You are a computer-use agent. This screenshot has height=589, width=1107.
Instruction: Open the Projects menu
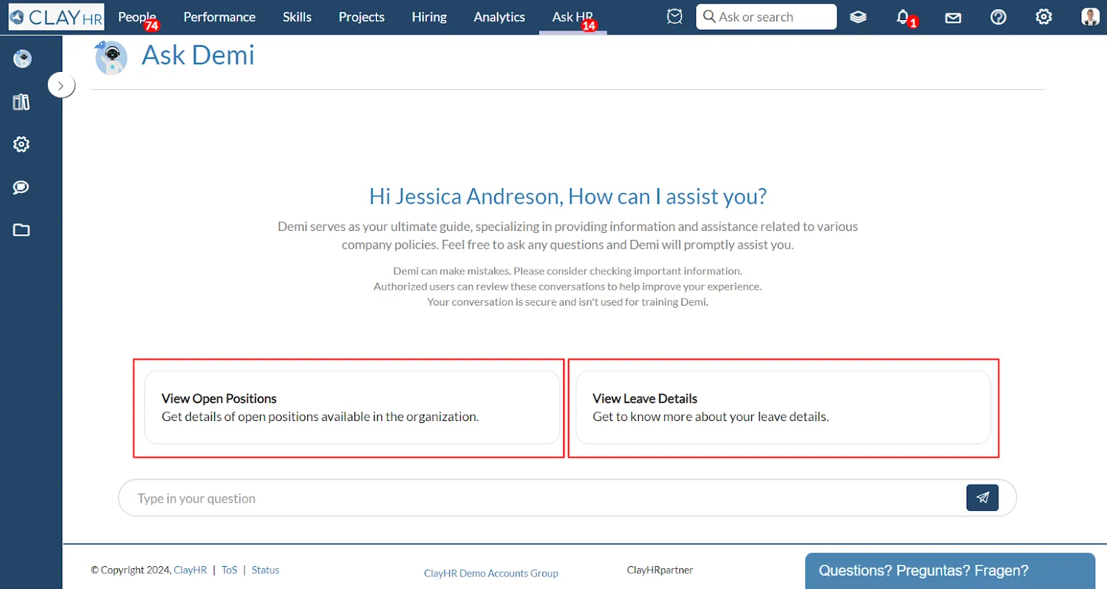click(x=361, y=17)
